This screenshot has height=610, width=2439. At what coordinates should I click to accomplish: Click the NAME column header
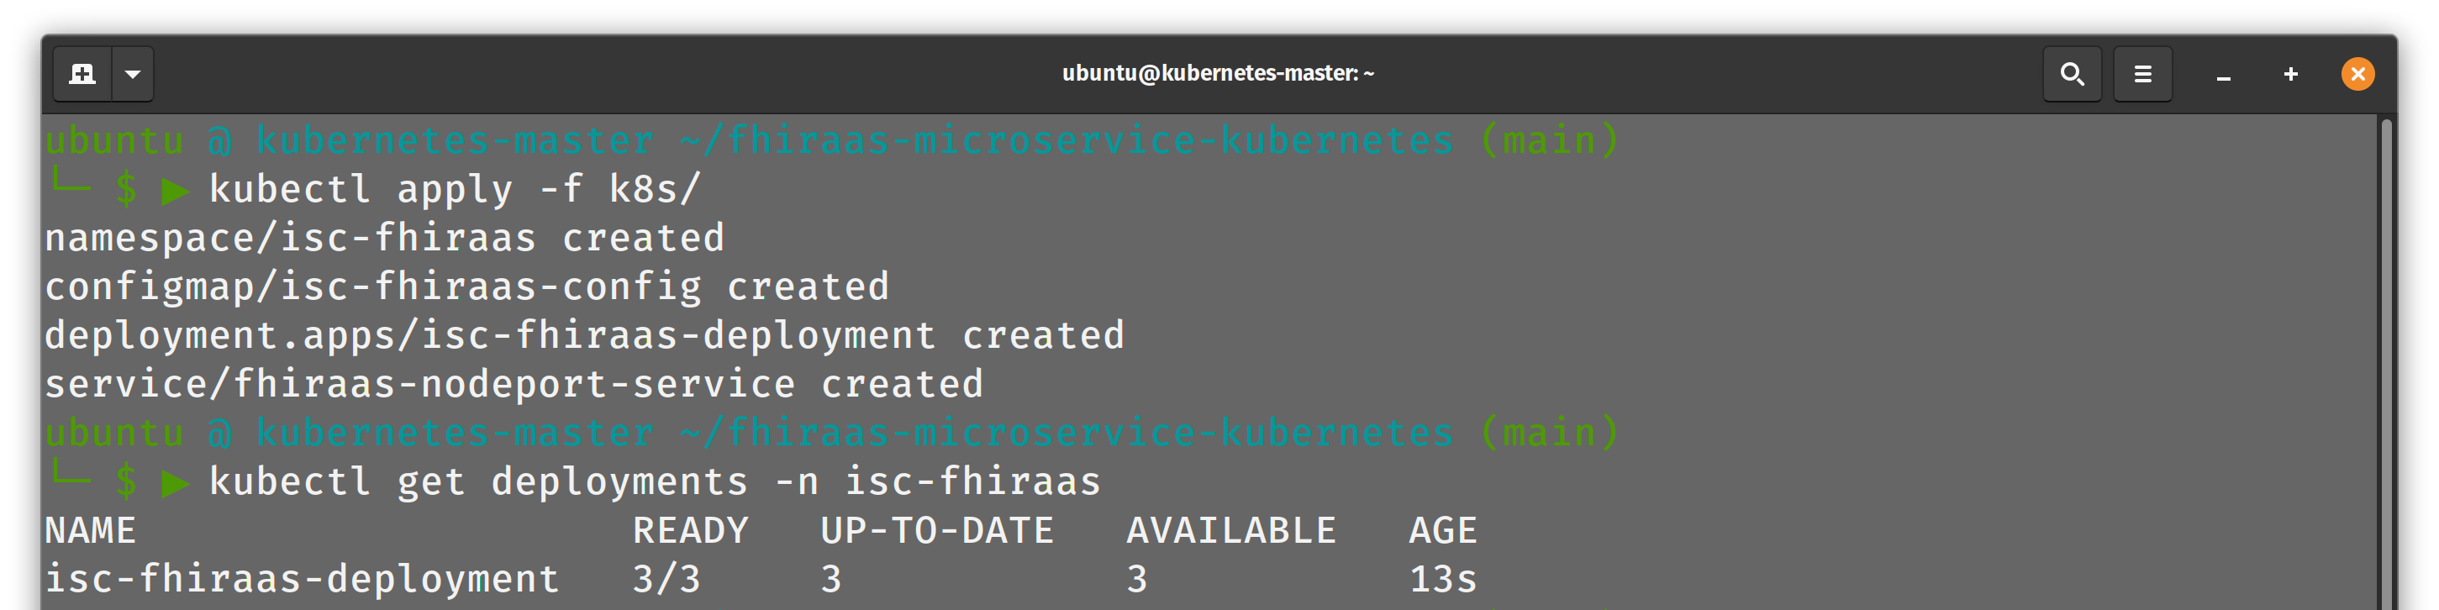click(x=91, y=530)
